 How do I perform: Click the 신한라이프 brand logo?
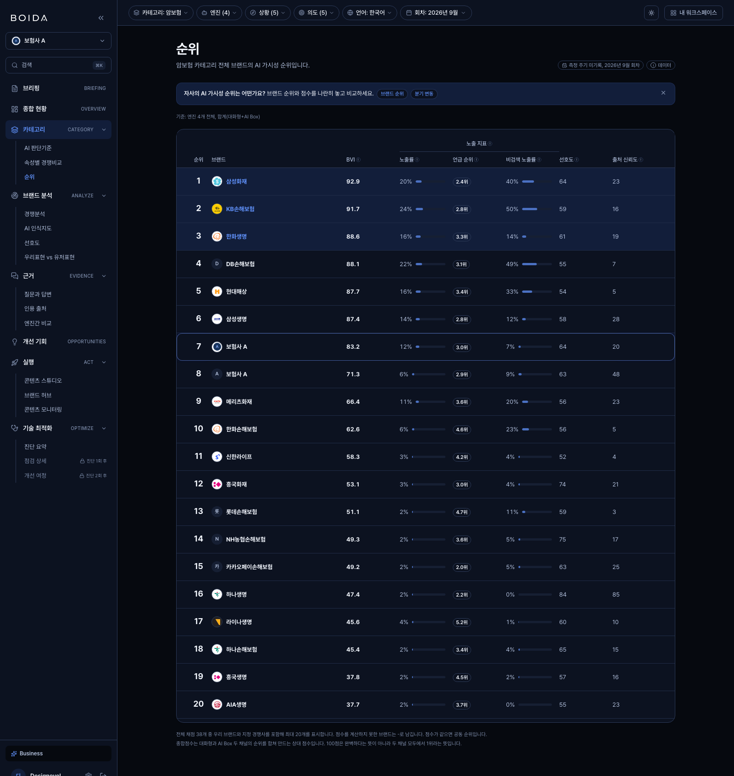click(217, 457)
